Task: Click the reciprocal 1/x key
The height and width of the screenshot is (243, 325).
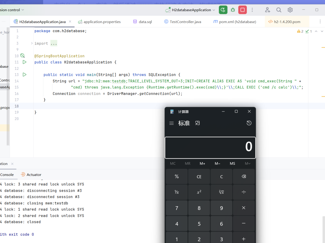Action: pyautogui.click(x=177, y=192)
